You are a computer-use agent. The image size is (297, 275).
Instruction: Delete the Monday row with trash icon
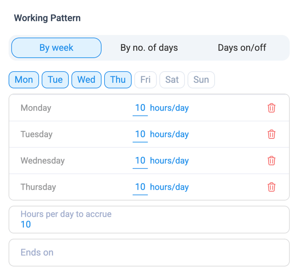click(x=271, y=108)
